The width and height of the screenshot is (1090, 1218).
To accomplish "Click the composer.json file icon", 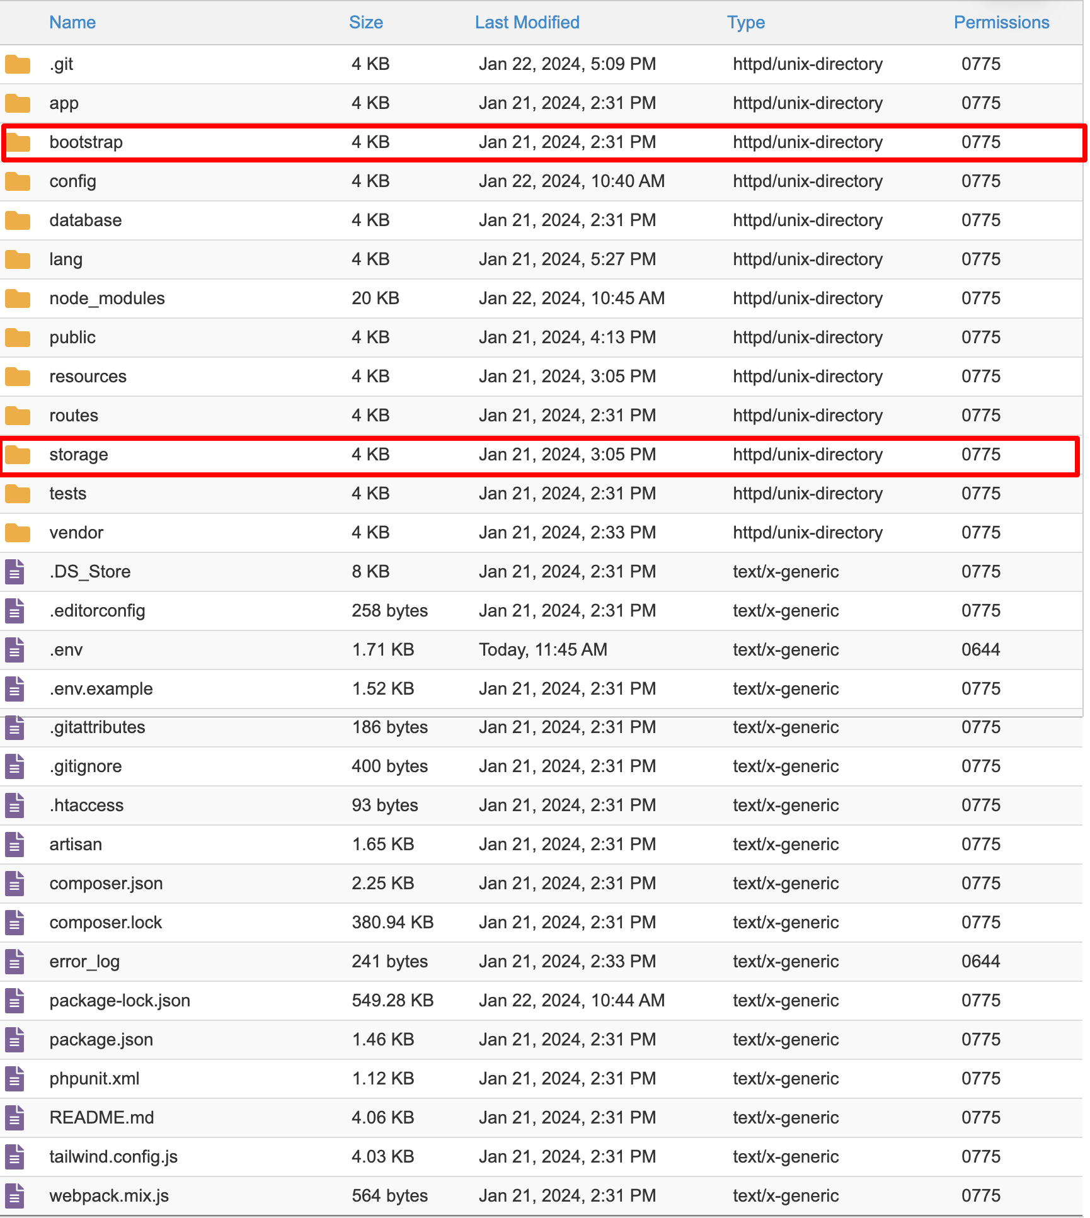I will [x=15, y=884].
